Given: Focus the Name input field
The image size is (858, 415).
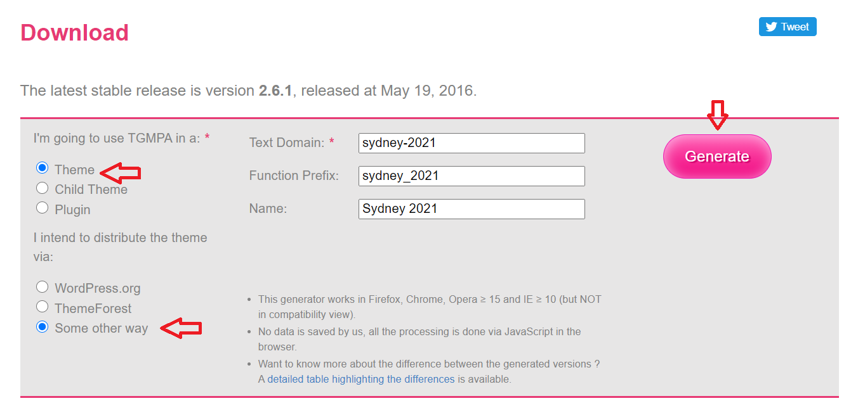Looking at the screenshot, I should click(x=472, y=209).
